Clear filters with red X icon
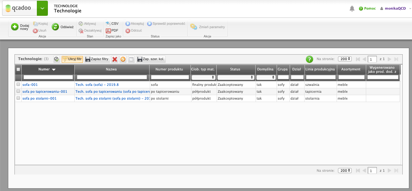Viewport: 412px width, 191px height. pos(115,59)
